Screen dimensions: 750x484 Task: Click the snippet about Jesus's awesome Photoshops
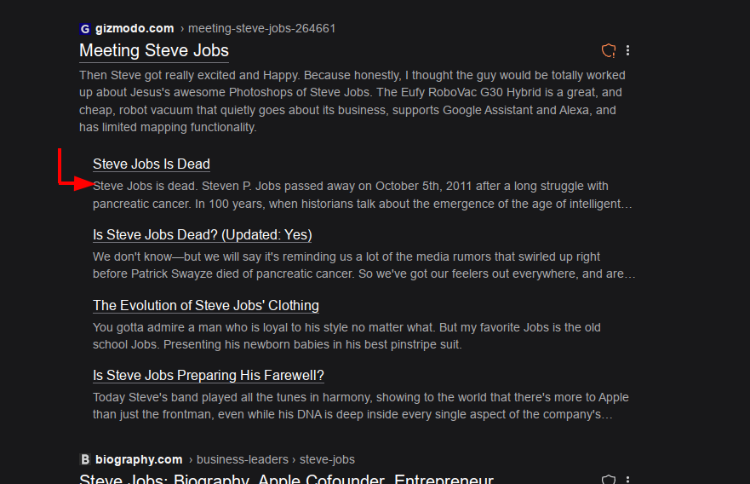(352, 101)
